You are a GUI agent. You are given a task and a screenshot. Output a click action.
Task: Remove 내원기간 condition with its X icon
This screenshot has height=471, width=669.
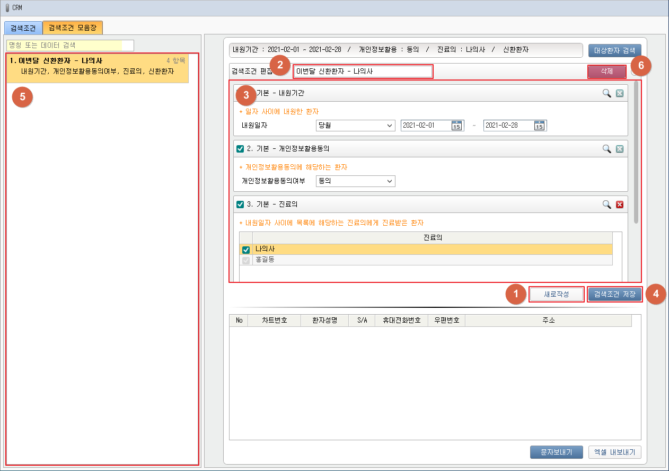click(x=619, y=93)
